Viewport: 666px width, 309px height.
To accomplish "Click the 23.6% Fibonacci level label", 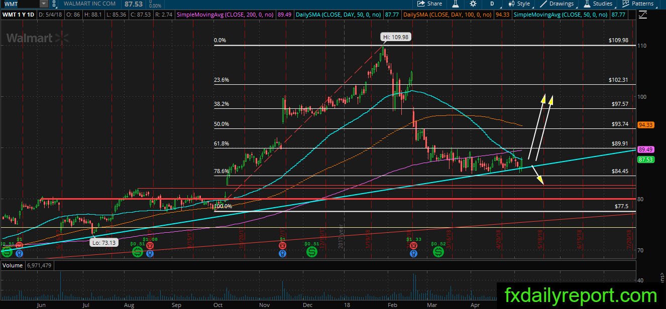I will (x=221, y=80).
